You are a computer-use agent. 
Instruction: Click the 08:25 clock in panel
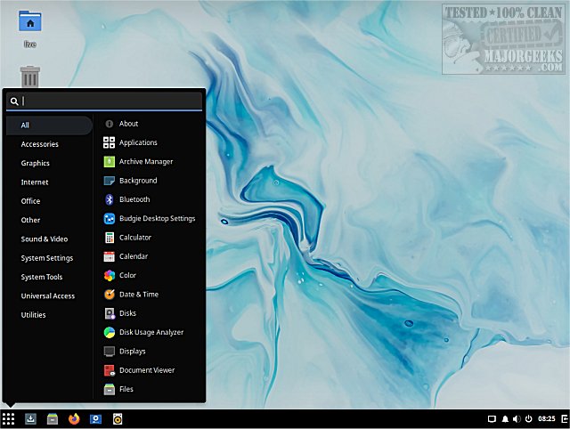[x=546, y=419]
